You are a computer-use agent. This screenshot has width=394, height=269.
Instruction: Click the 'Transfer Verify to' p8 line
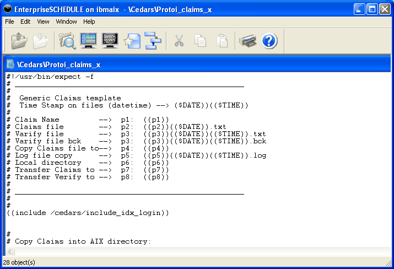click(88, 177)
